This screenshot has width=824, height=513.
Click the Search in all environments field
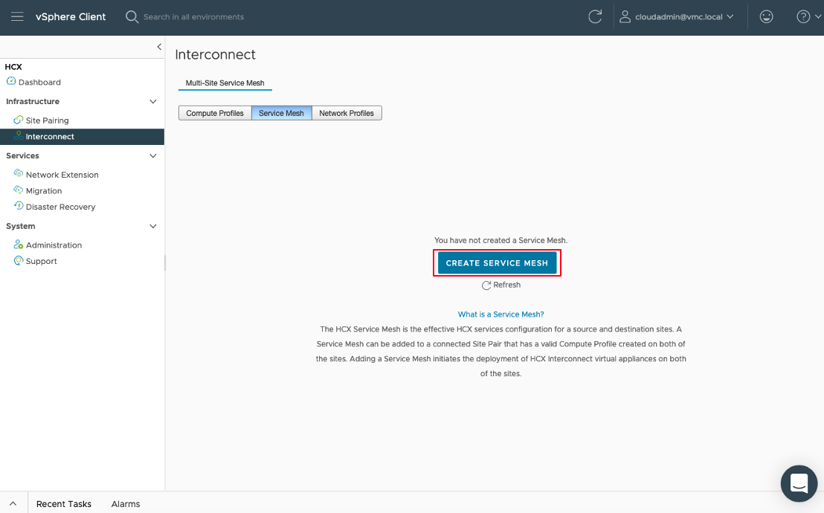click(193, 17)
